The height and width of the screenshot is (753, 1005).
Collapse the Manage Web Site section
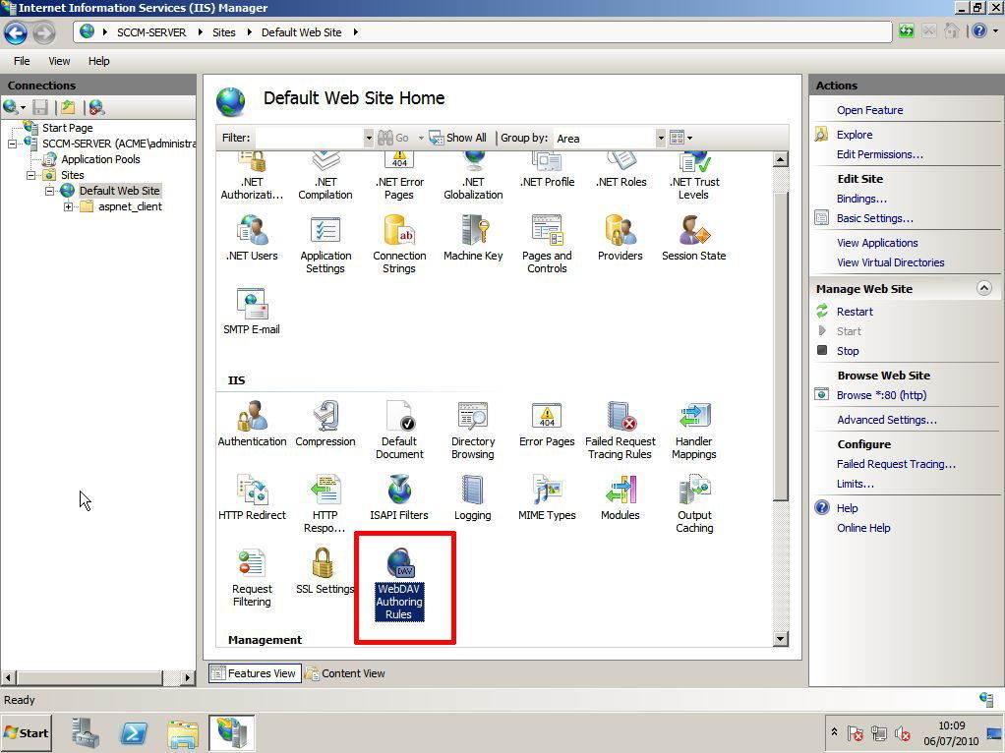pyautogui.click(x=983, y=288)
